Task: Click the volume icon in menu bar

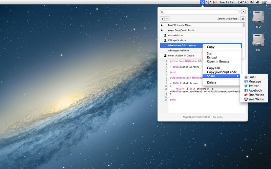Action: pyautogui.click(x=257, y=2)
